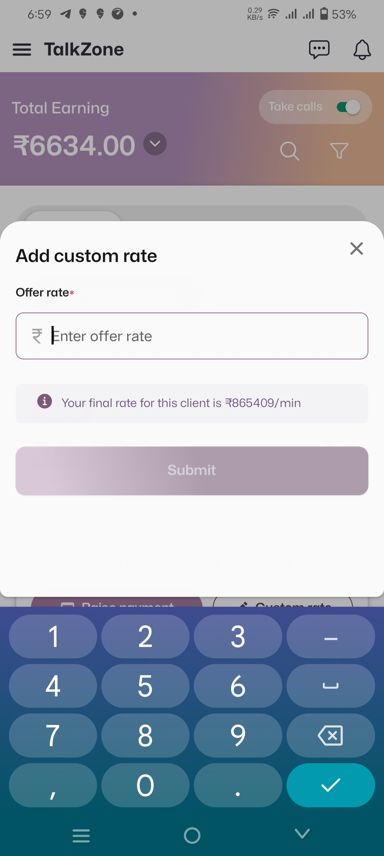Screen dimensions: 384x856
Task: Open the hamburger navigation menu
Action: [22, 49]
